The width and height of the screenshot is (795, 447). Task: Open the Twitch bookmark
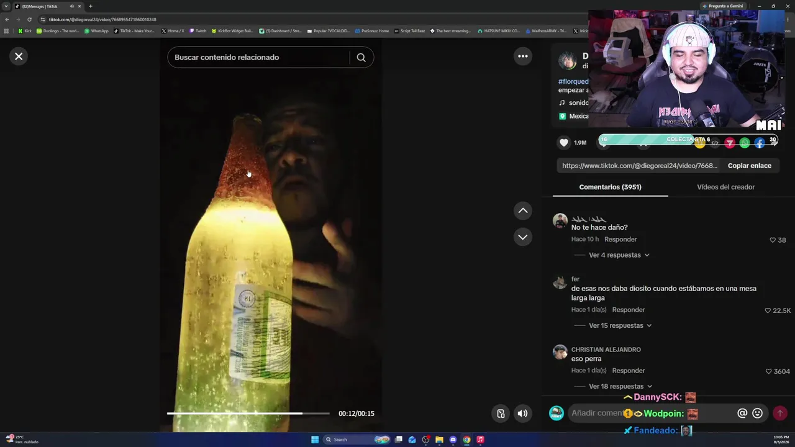pos(198,31)
